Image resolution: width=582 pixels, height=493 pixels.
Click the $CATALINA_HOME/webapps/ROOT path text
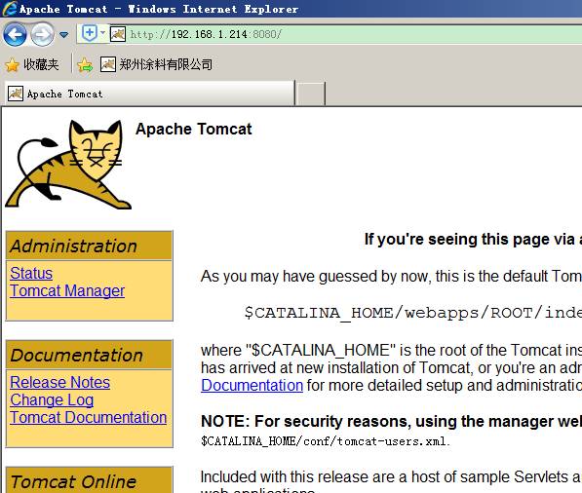412,313
